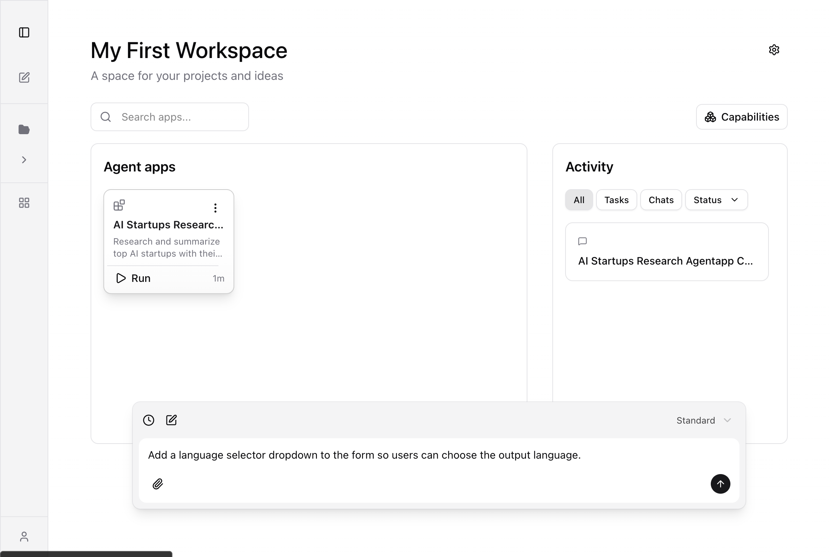Run the AI Startups Research app
Viewport: 830px width, 557px height.
point(133,278)
